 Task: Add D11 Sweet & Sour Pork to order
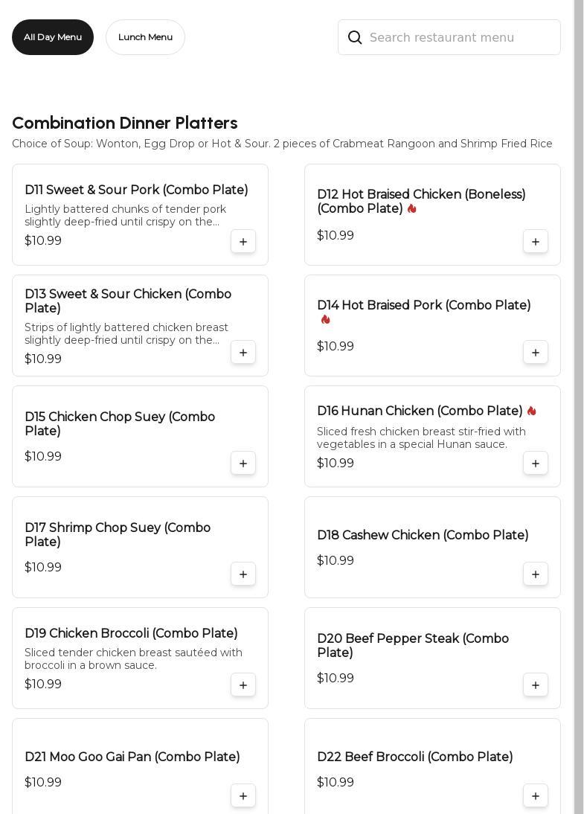pyautogui.click(x=243, y=242)
